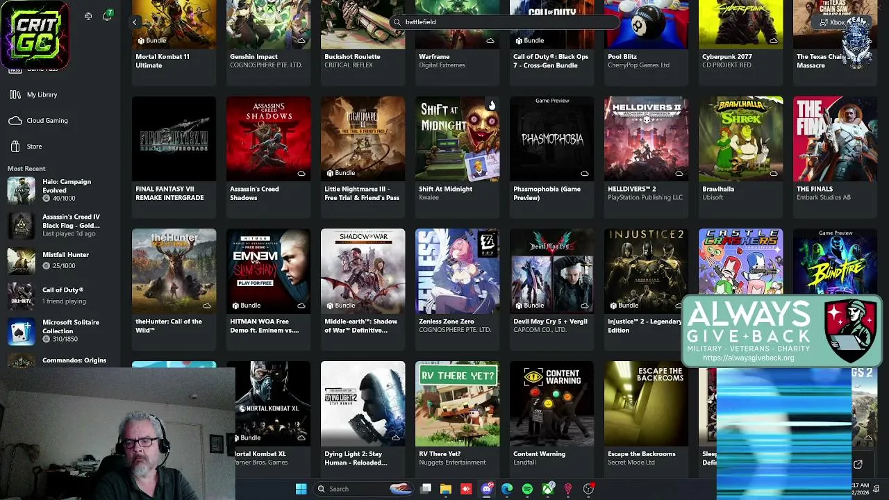Launch Microsoft Edge from the taskbar
Screen dimensions: 889x500
click(x=507, y=489)
